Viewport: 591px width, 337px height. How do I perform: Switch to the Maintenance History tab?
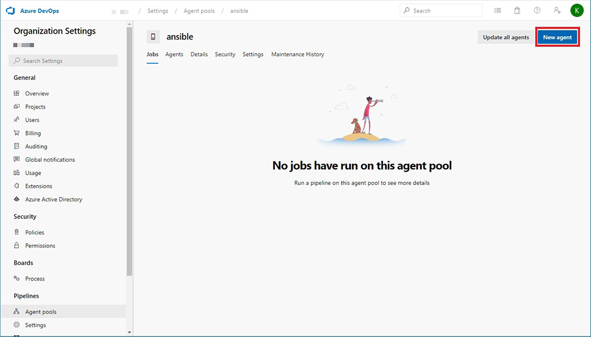point(297,54)
